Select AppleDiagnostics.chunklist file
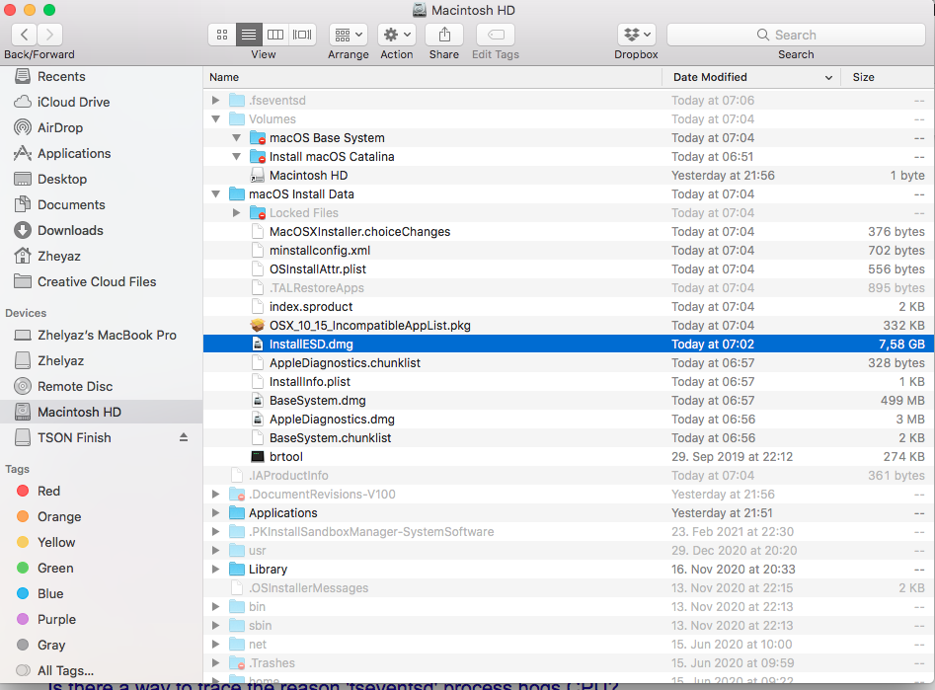 coord(569,362)
